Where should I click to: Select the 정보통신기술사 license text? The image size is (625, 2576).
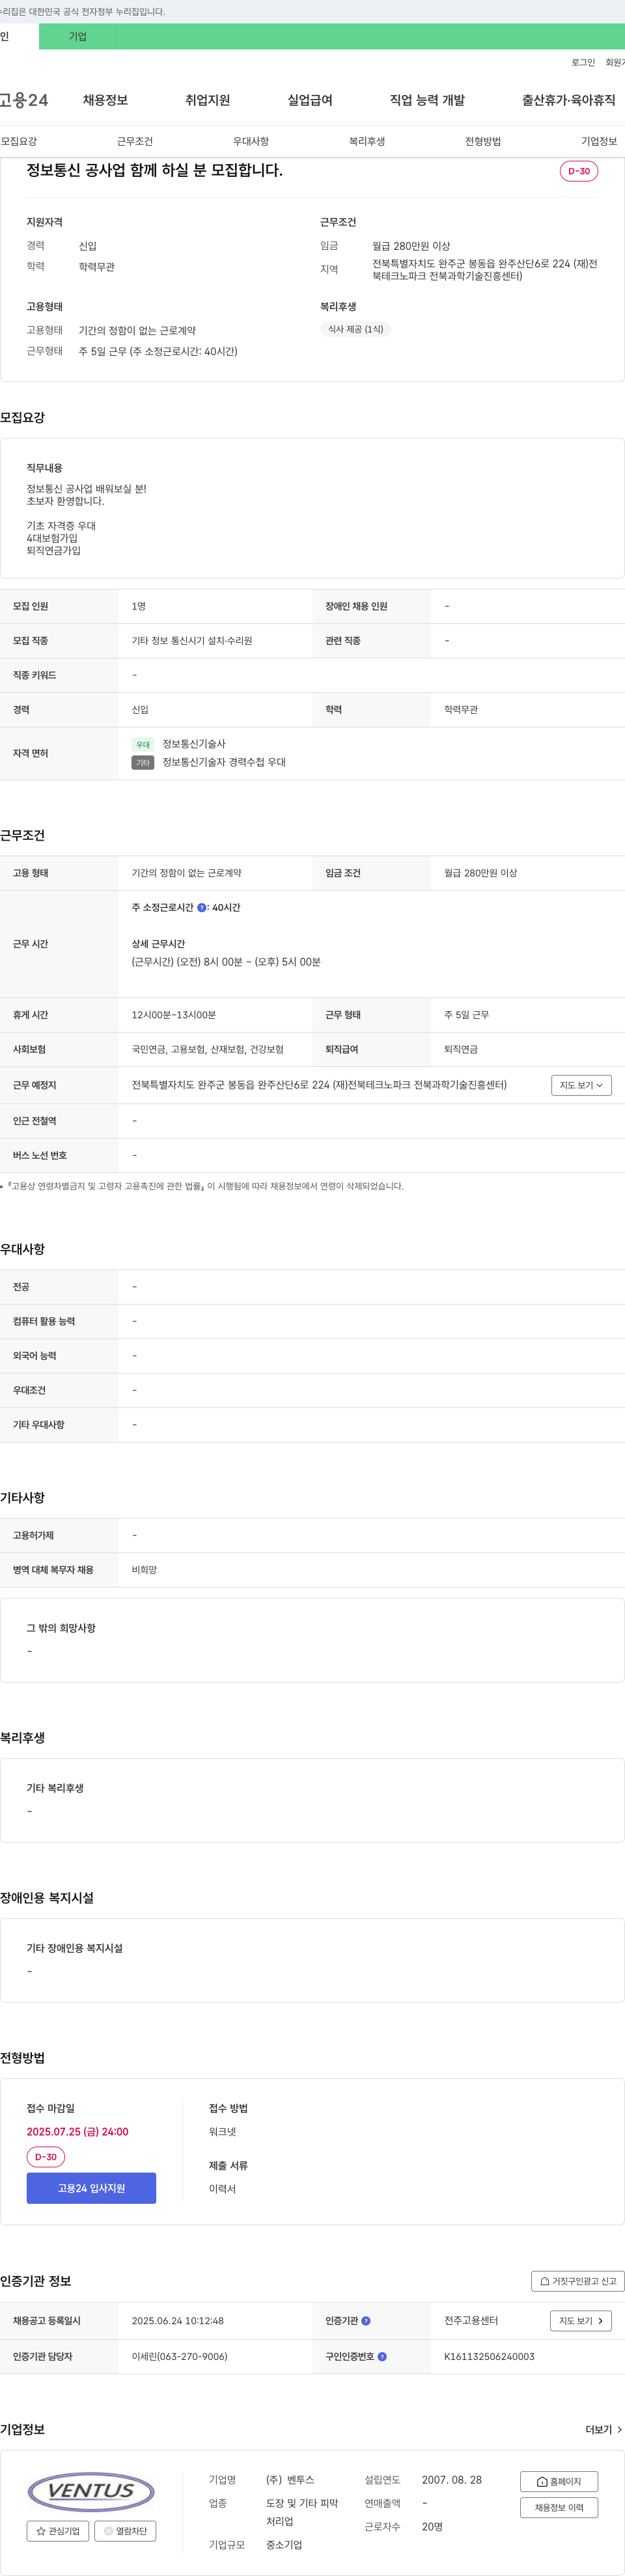(194, 744)
